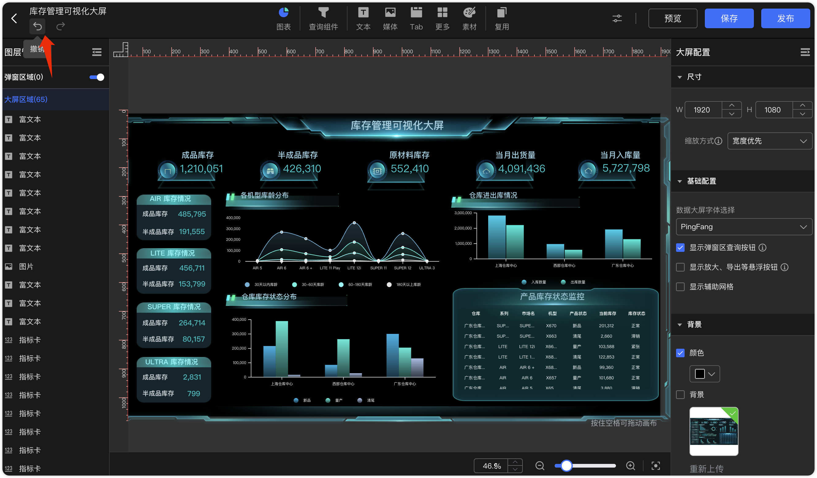Click 重新上传 link
Viewport: 817px width, 478px height.
point(706,469)
